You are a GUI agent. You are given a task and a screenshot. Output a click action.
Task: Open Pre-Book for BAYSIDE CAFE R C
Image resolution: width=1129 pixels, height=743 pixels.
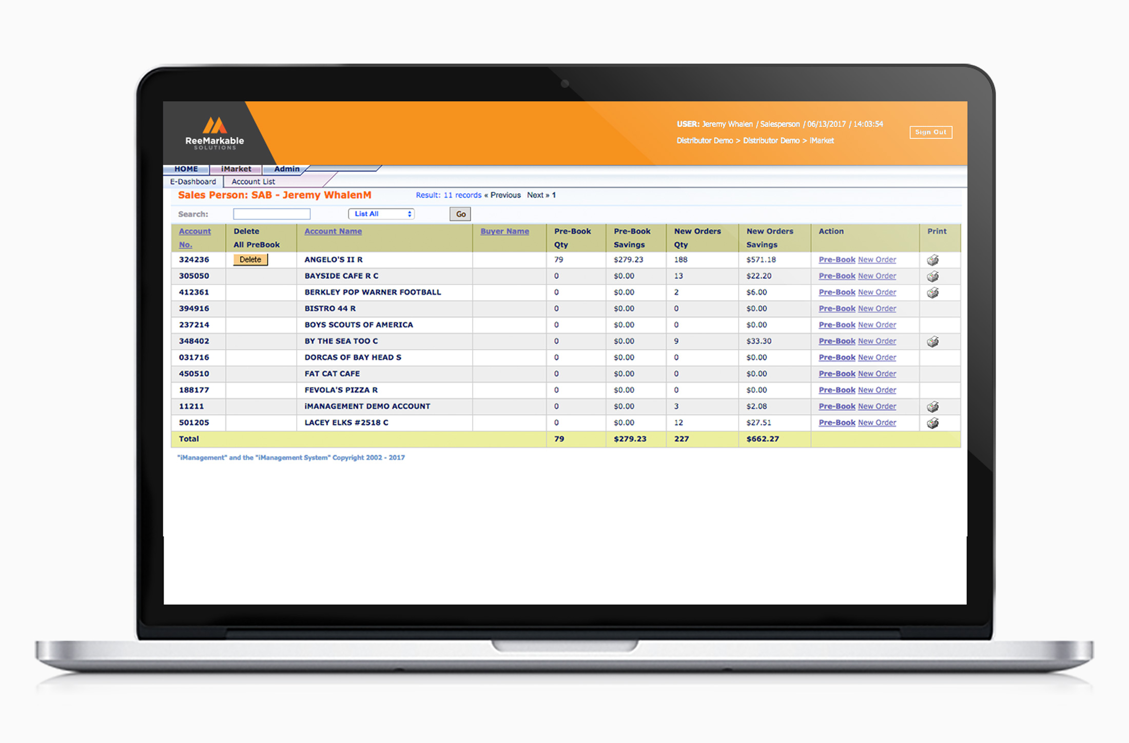837,276
